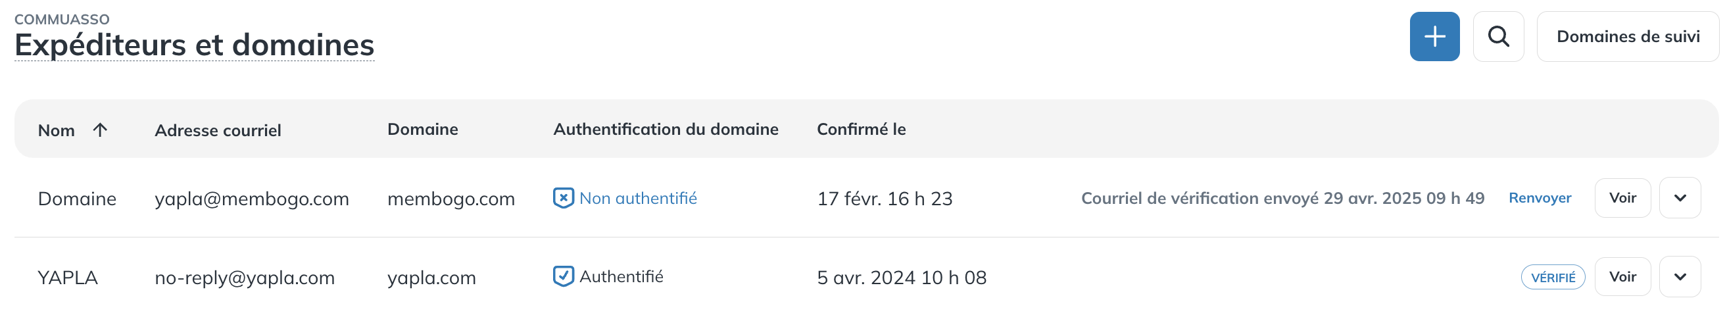The height and width of the screenshot is (321, 1727).
Task: Select the yapla@membogo.com email address
Action: pos(251,199)
